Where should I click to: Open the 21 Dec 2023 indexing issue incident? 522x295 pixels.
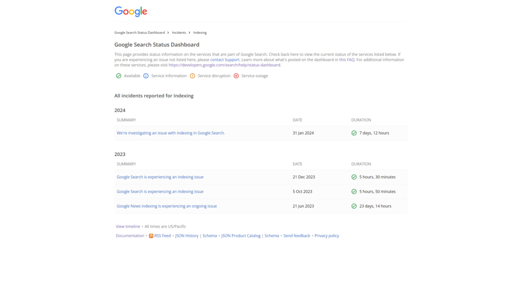[x=160, y=177]
